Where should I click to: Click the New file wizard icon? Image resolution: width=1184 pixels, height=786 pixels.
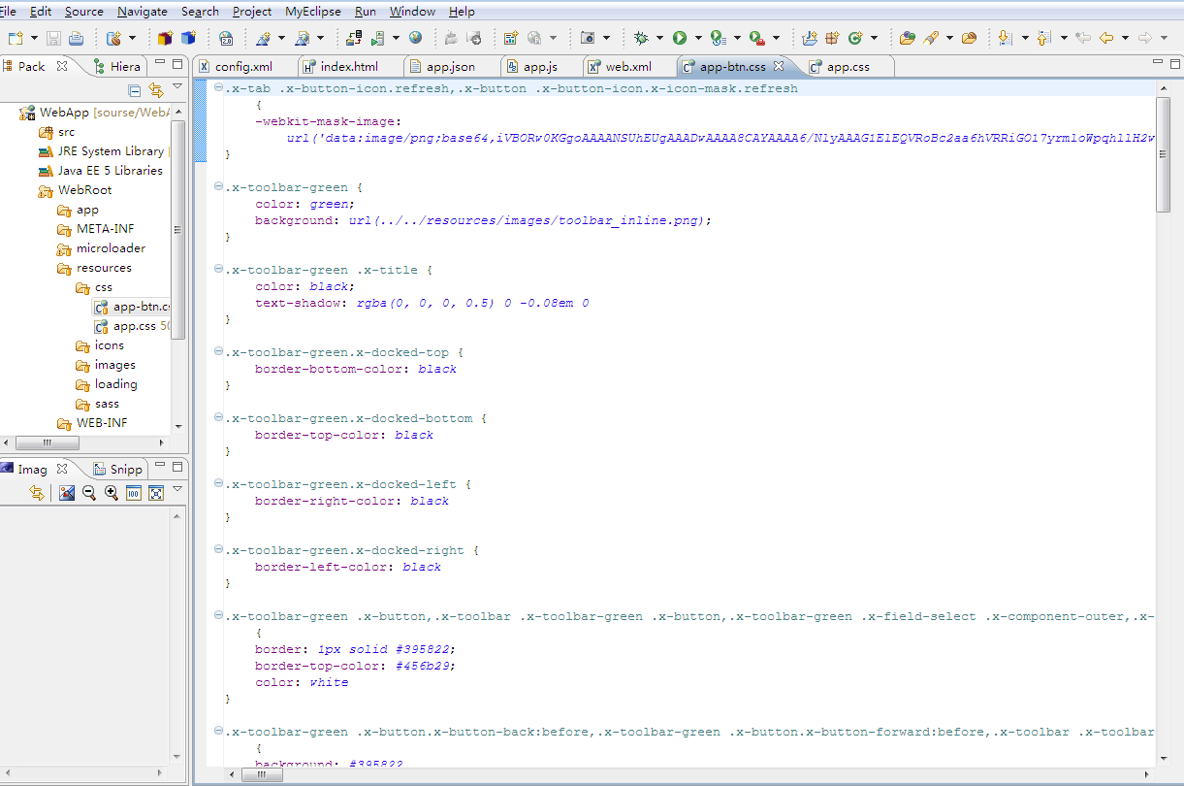click(16, 38)
